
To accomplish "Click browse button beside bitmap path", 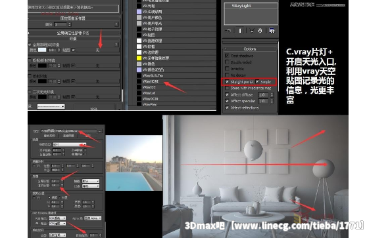I will coord(100,131).
